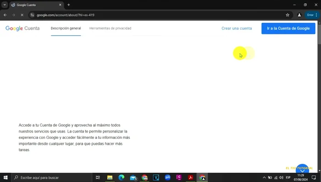Click the forward navigation arrow
The image size is (321, 182).
pos(13,15)
